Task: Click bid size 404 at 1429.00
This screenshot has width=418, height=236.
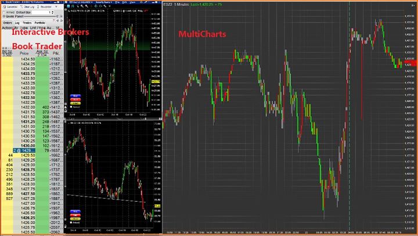Action: pyautogui.click(x=9, y=165)
